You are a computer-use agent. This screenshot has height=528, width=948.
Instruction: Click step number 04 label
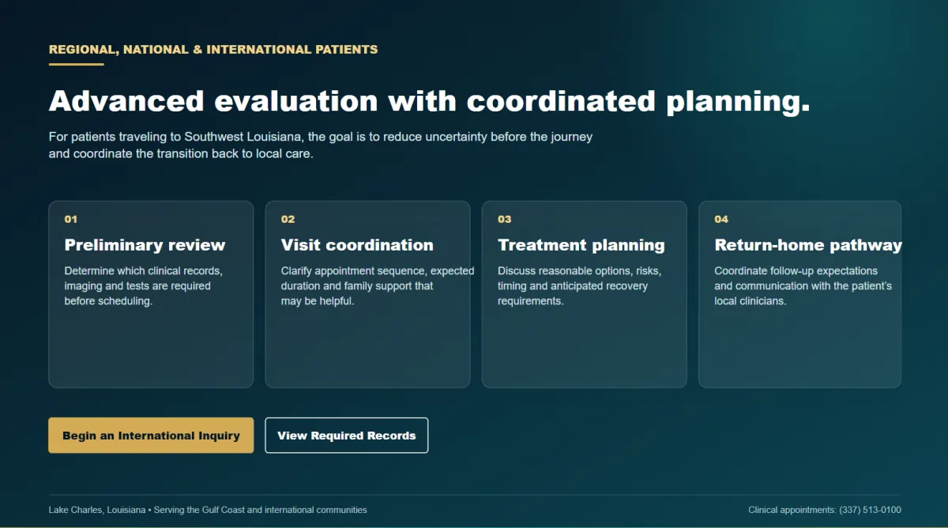click(x=721, y=219)
